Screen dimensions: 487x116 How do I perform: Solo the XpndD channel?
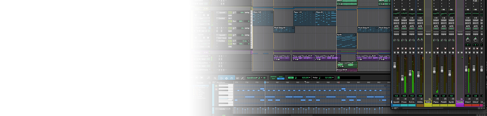pos(395,52)
